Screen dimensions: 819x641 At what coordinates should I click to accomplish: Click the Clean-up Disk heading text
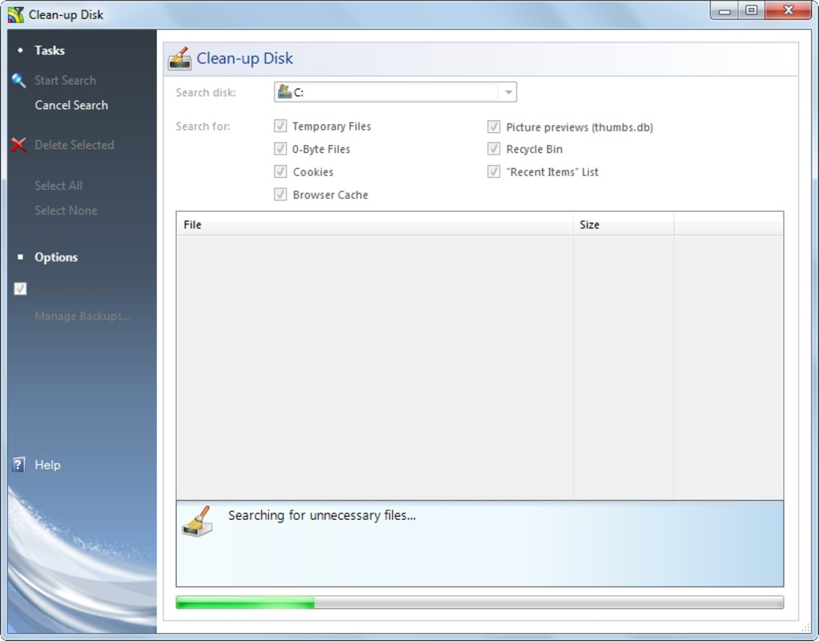244,58
